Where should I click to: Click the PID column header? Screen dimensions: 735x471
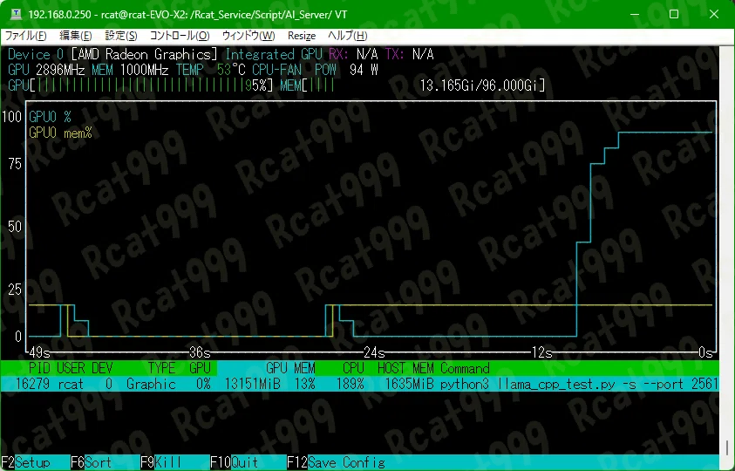click(39, 368)
